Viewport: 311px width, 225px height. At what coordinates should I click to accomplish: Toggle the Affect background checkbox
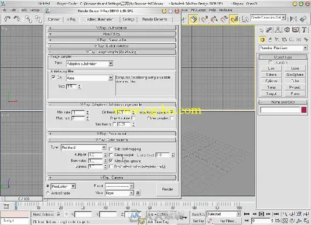click(111, 161)
